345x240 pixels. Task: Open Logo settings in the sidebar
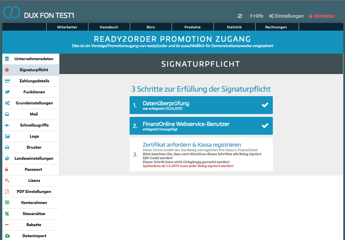click(x=31, y=136)
